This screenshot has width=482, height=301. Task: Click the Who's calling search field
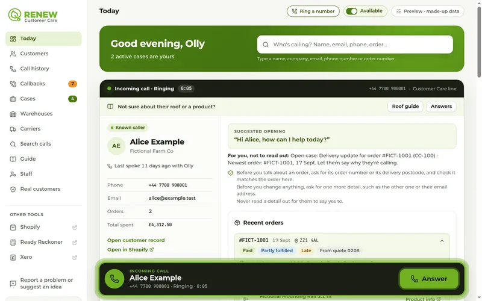coord(355,45)
